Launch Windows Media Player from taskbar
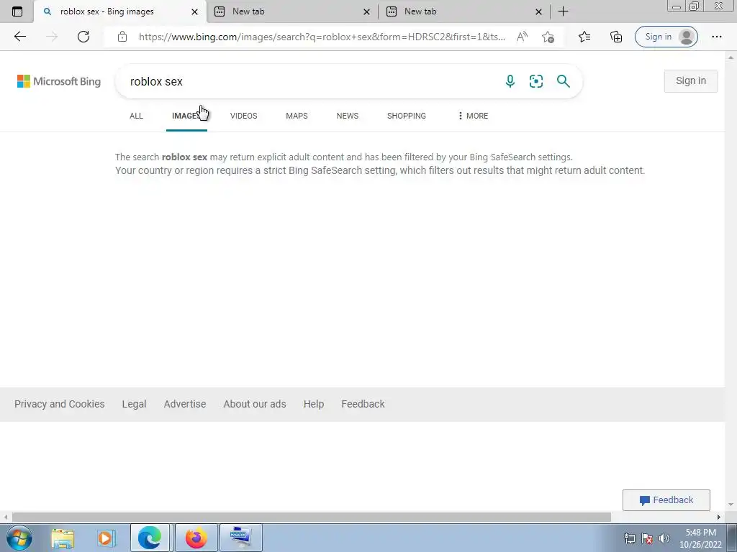Viewport: 737px width, 552px height. [107, 538]
